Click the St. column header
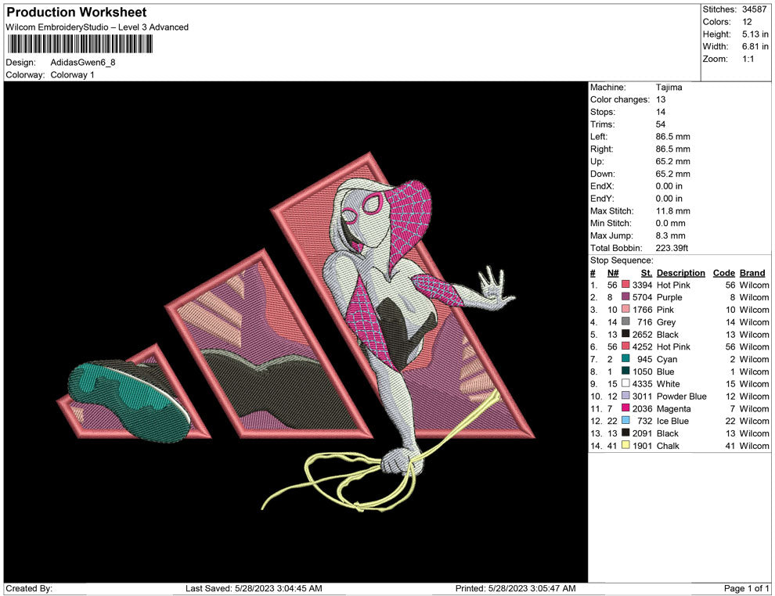The image size is (775, 596). (647, 273)
